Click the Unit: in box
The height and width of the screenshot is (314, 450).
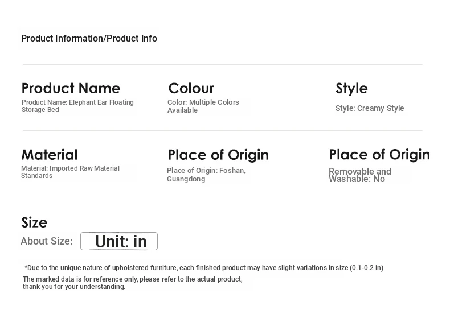coord(119,241)
